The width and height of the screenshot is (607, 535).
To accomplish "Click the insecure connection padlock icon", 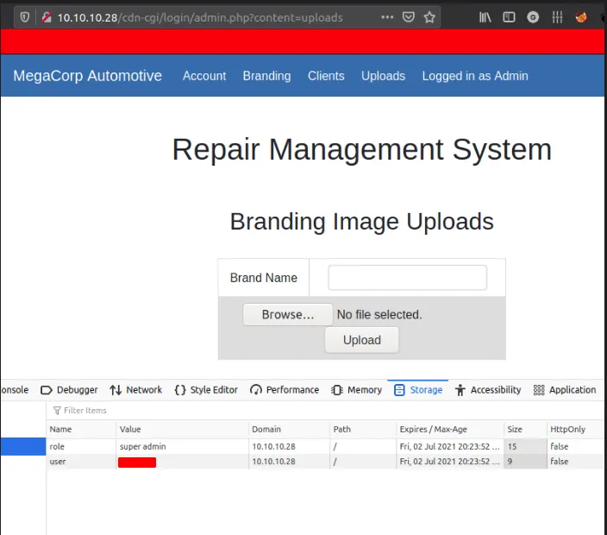I will [x=46, y=17].
